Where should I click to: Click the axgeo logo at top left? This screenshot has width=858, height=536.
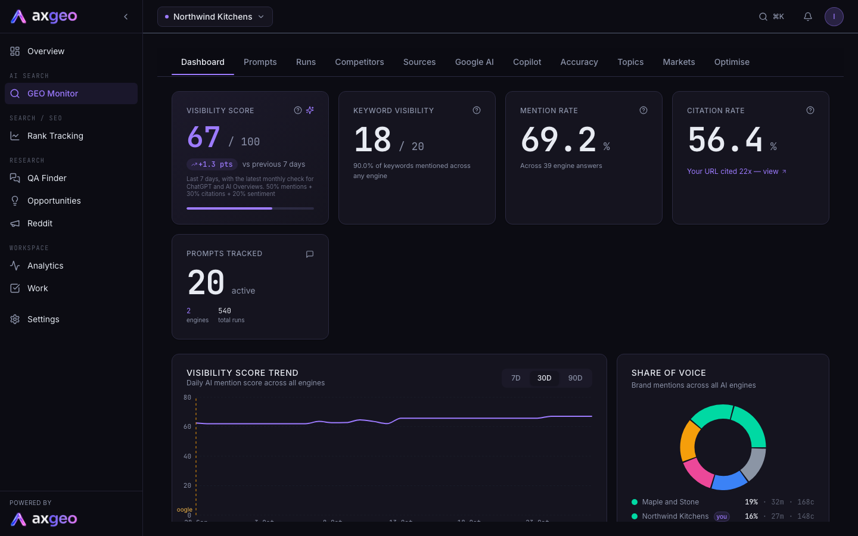(x=44, y=17)
